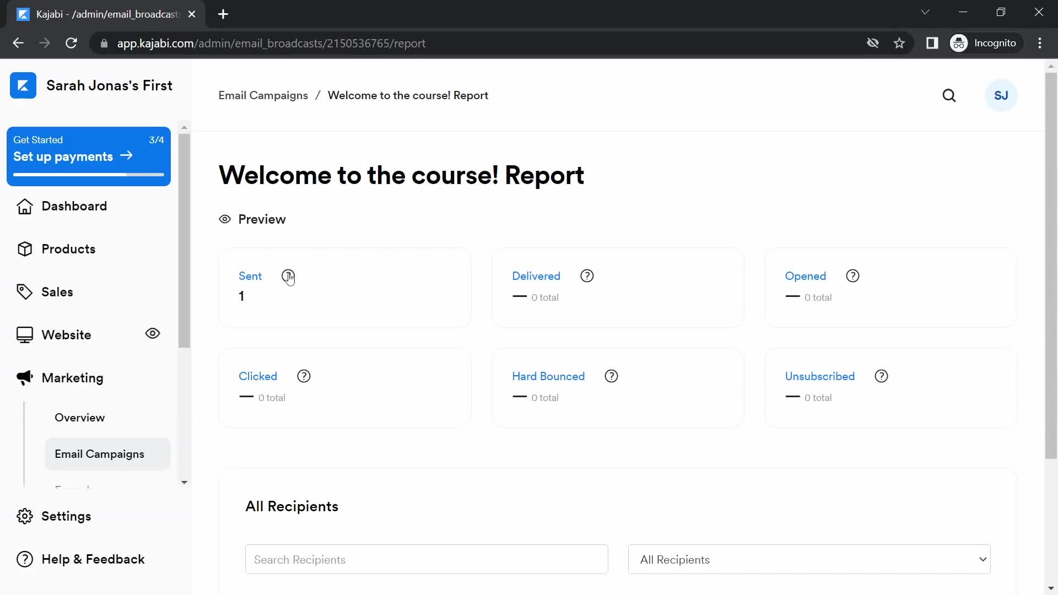This screenshot has width=1058, height=595.
Task: Click Delivered help question mark icon
Action: [587, 275]
